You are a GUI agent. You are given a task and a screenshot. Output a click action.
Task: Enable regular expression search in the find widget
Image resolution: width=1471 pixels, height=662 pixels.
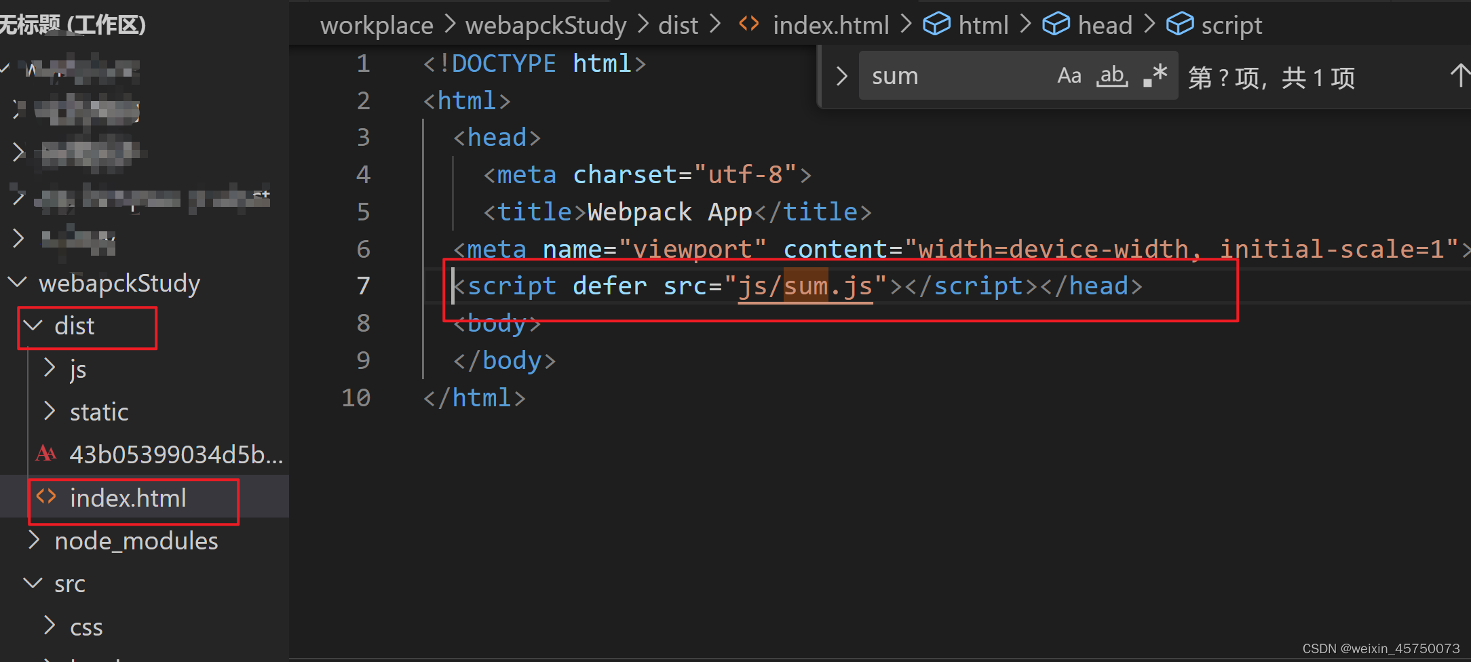(x=1153, y=75)
